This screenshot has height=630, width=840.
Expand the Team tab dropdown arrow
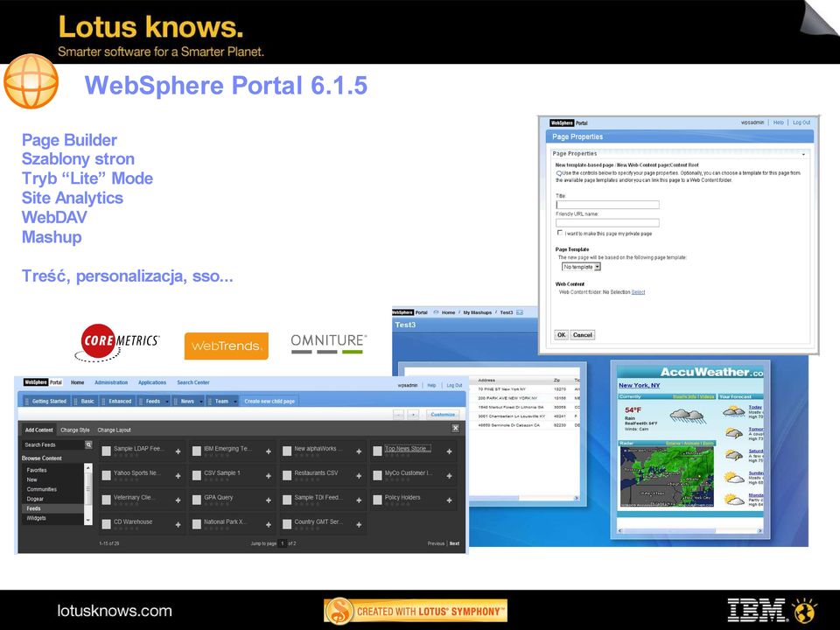(x=235, y=402)
